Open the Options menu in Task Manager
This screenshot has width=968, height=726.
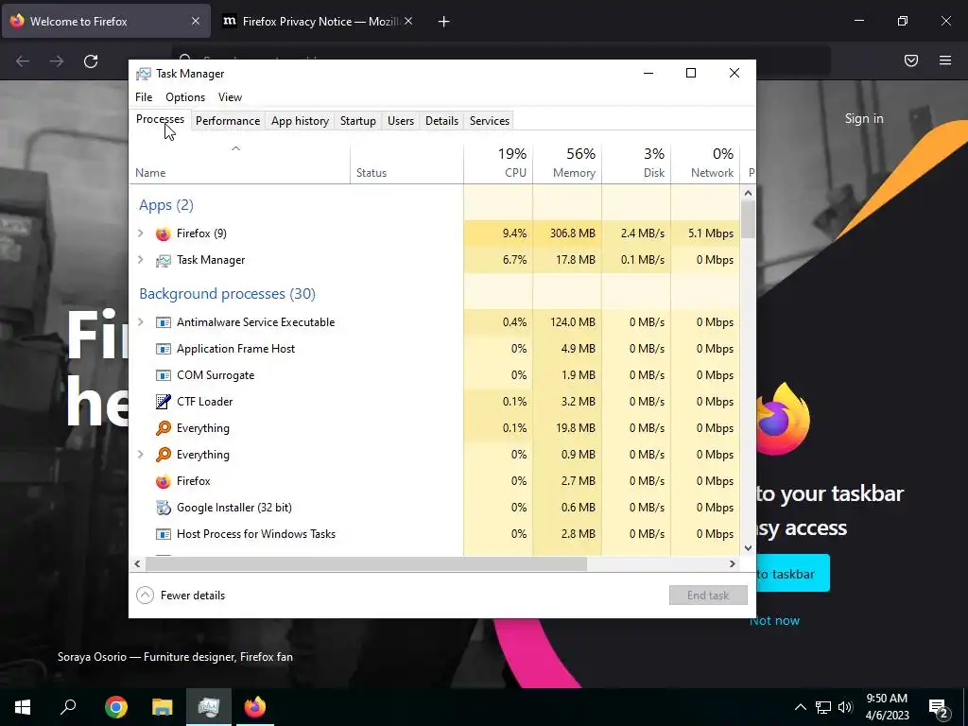pos(185,97)
